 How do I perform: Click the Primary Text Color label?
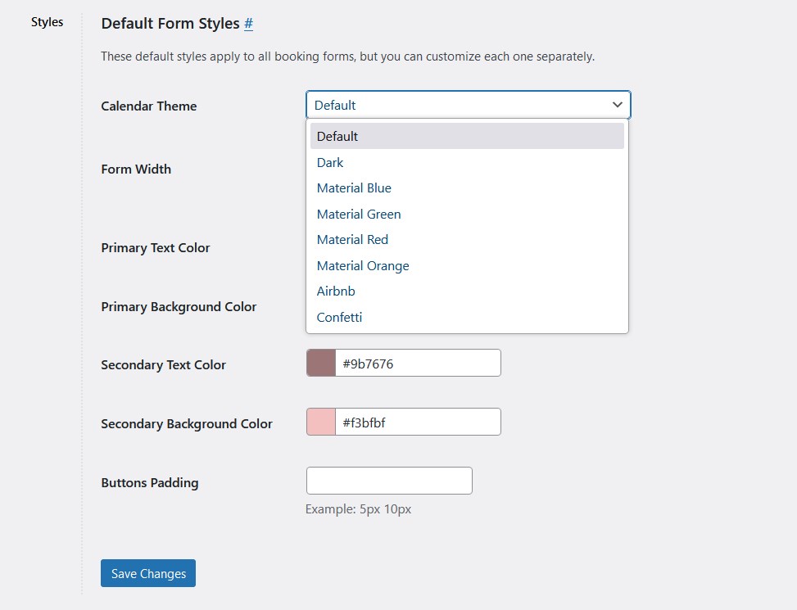click(156, 248)
